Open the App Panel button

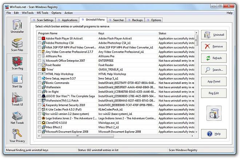pyautogui.click(x=214, y=81)
